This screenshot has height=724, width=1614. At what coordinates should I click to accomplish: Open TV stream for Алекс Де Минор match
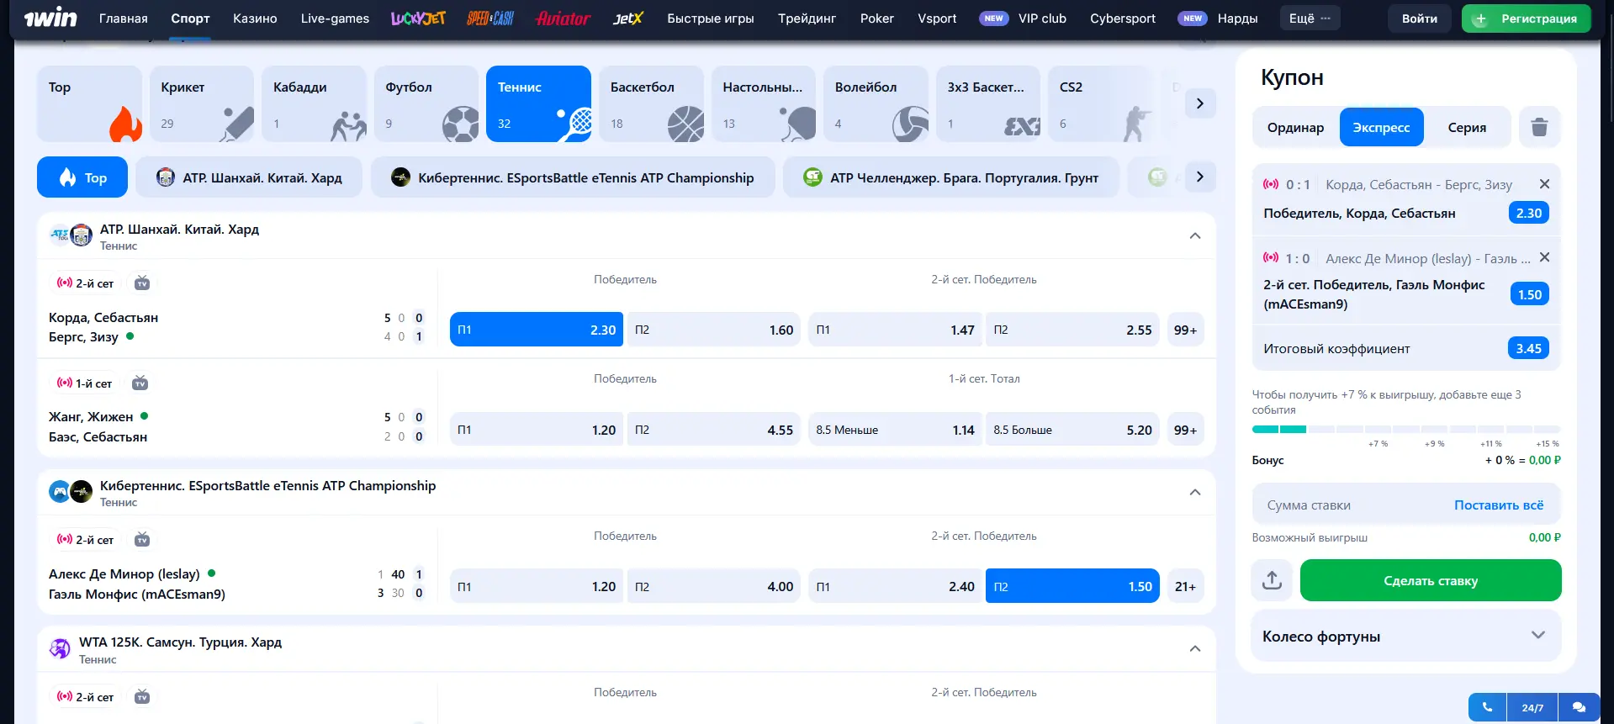(x=142, y=539)
